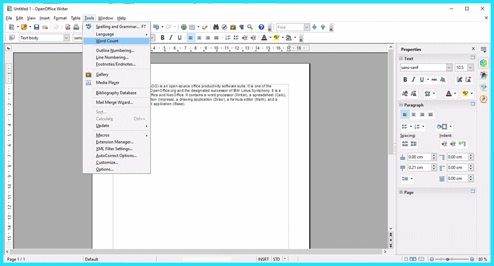Open Mail Merge Wizard entry

(116, 102)
